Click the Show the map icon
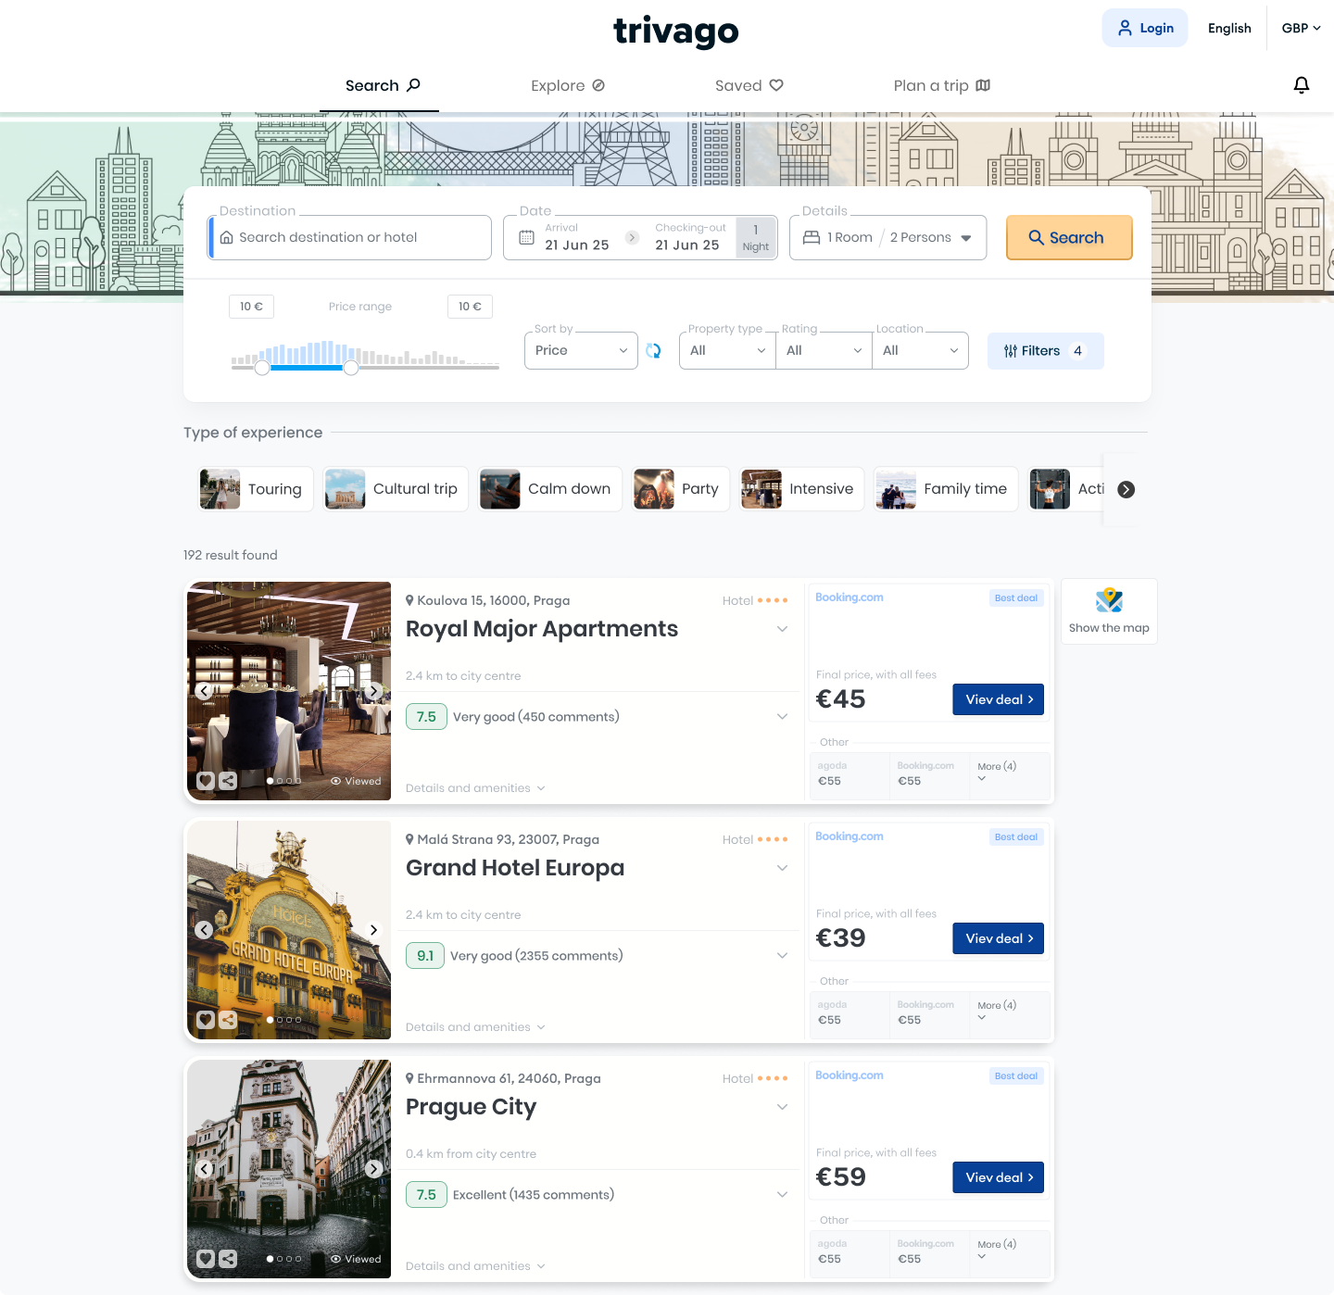The image size is (1334, 1295). [1109, 601]
